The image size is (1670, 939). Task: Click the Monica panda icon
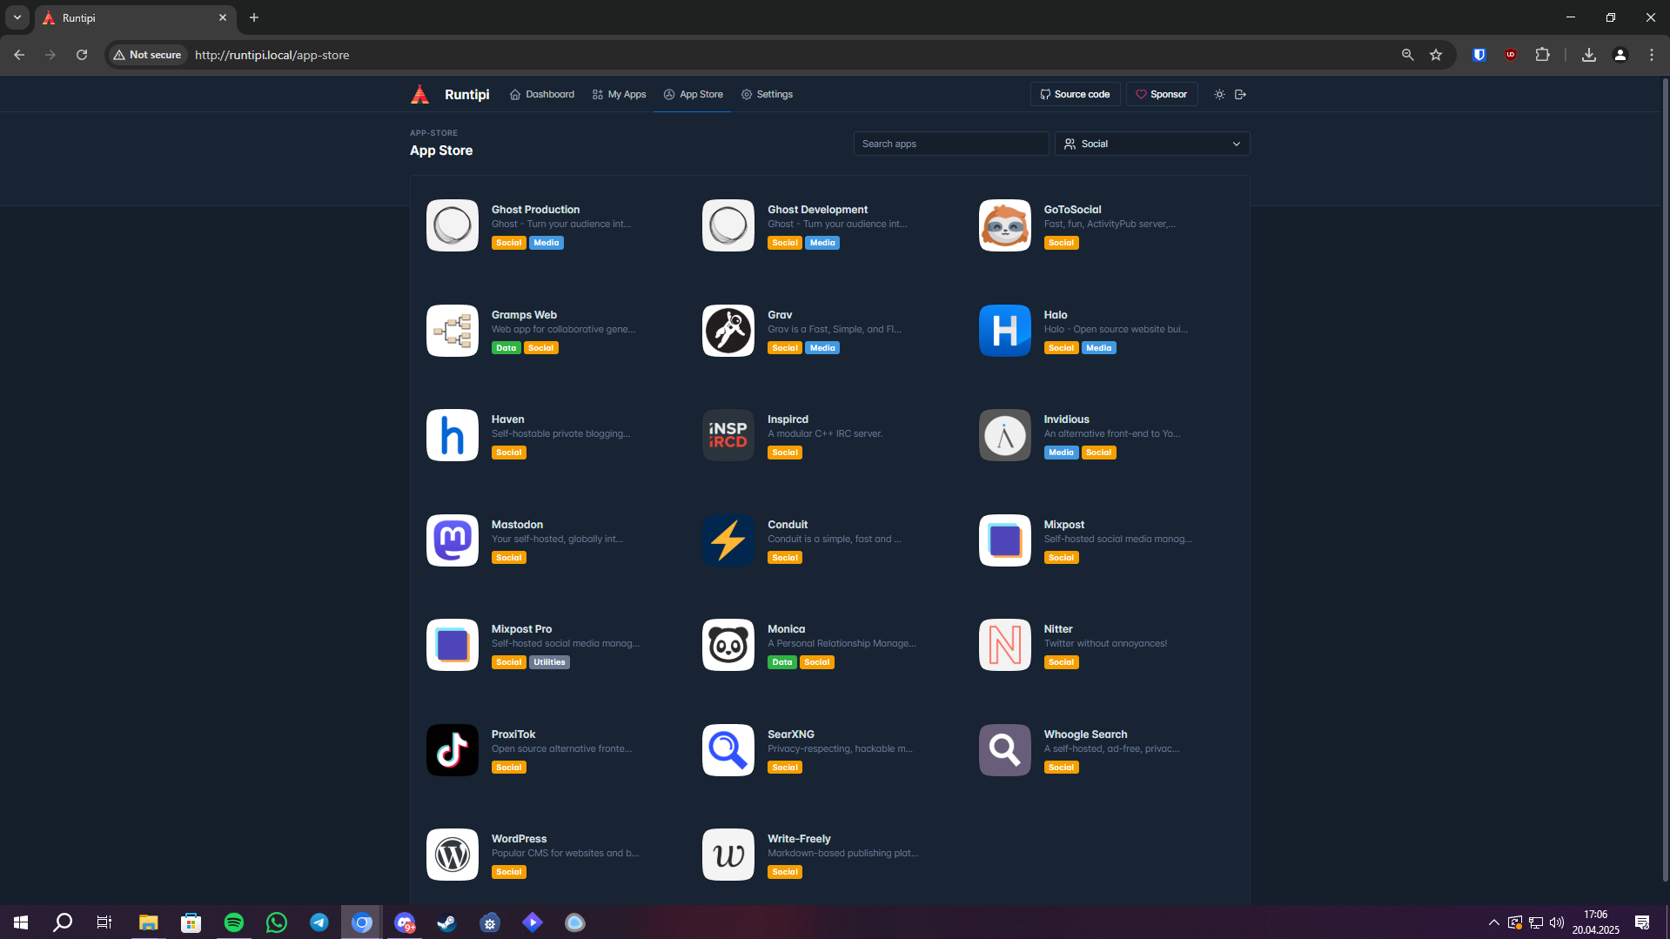point(728,645)
